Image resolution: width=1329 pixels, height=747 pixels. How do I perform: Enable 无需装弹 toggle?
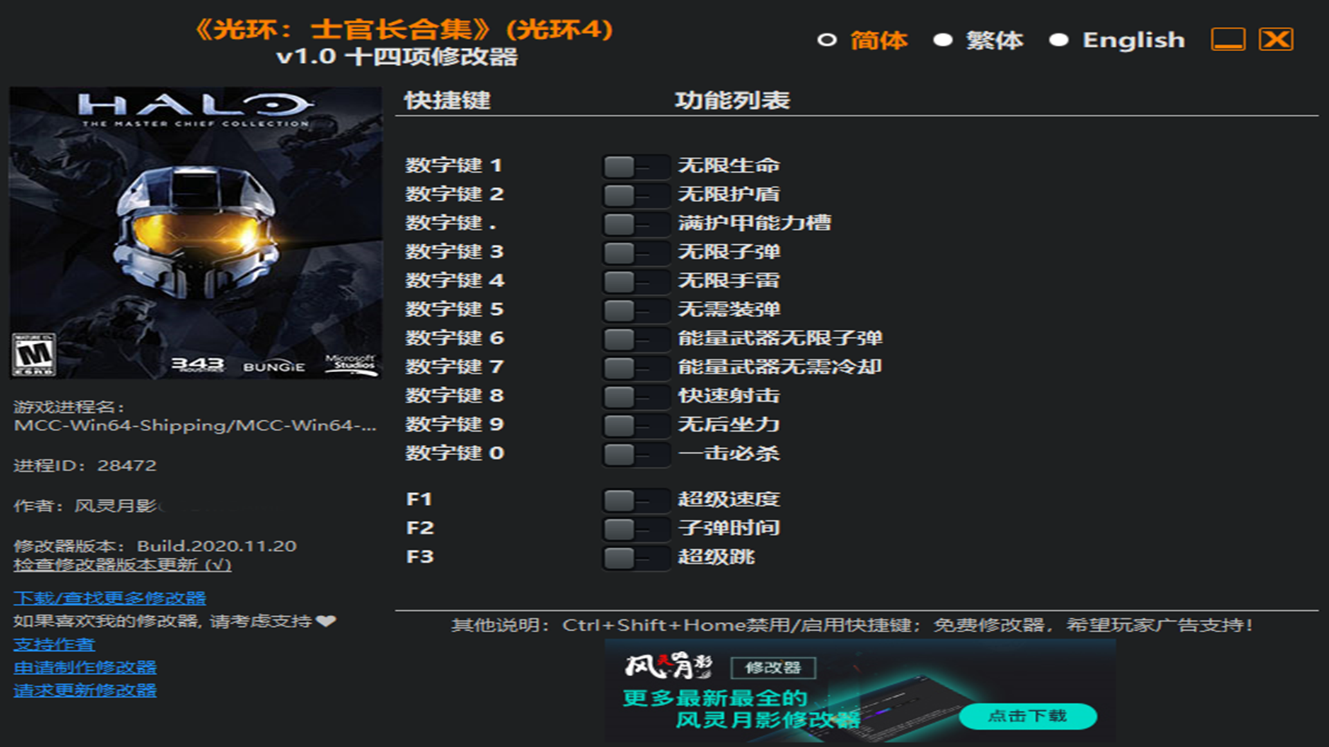click(x=635, y=310)
